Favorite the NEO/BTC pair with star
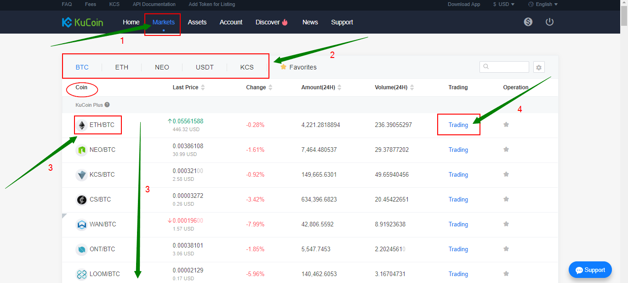 (x=506, y=150)
